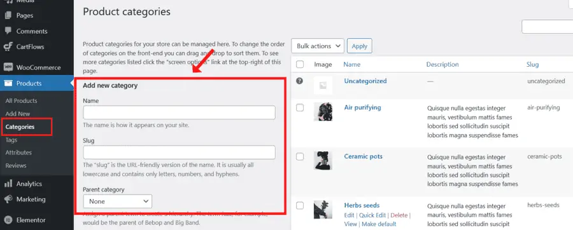The width and height of the screenshot is (573, 230).
Task: Open Comments in the admin sidebar
Action: [x=32, y=31]
